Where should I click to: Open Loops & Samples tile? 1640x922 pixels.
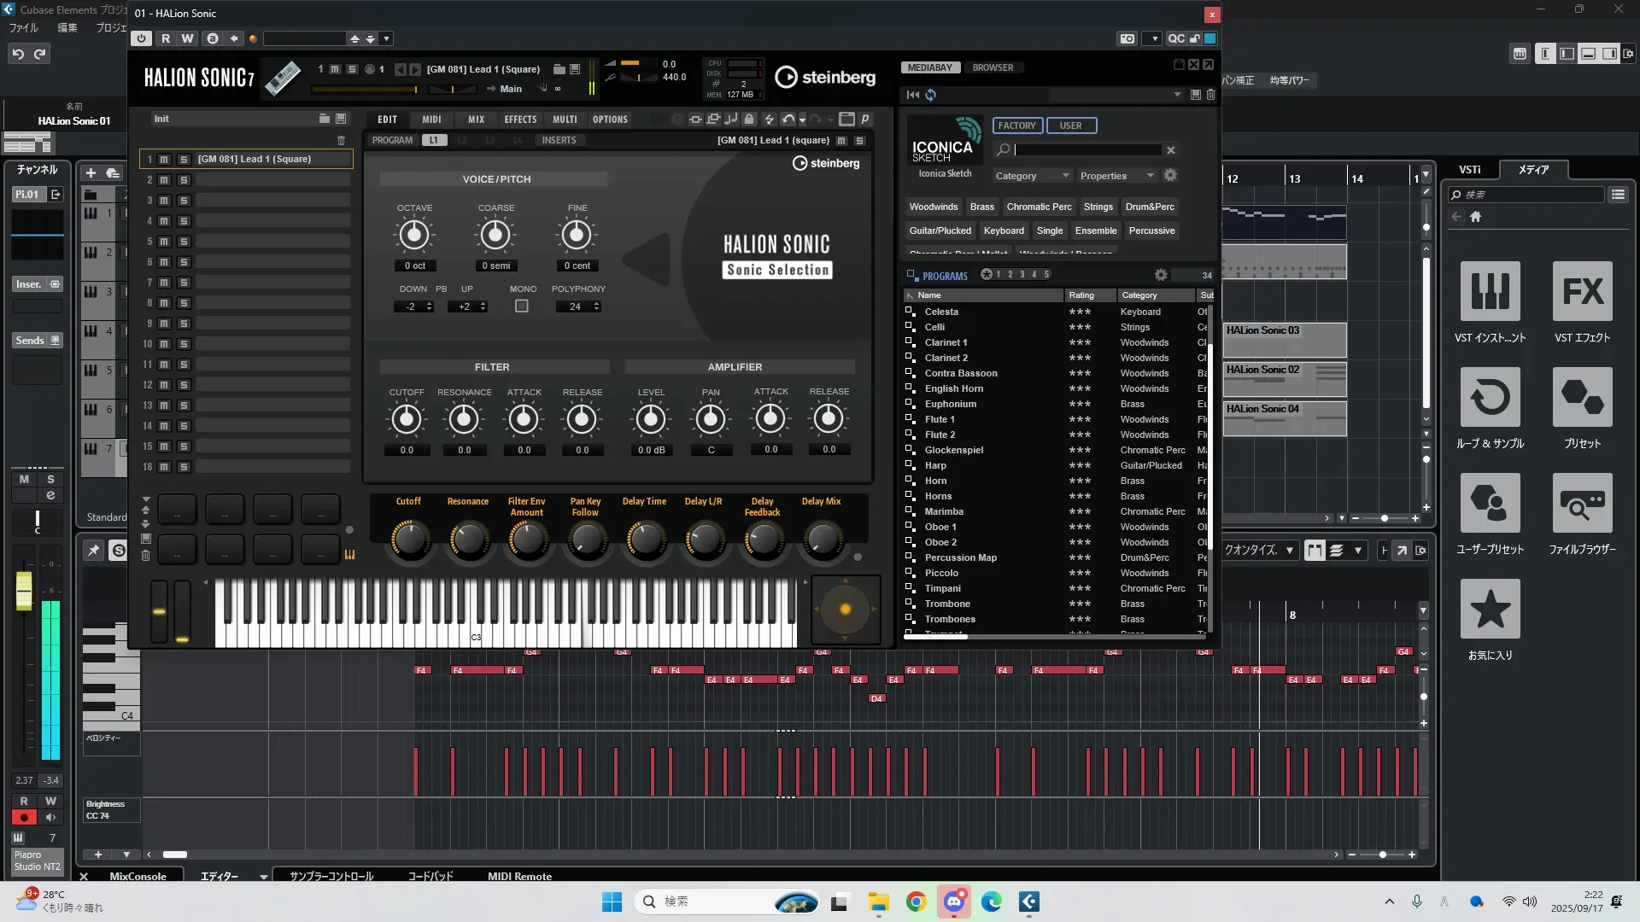(x=1490, y=397)
